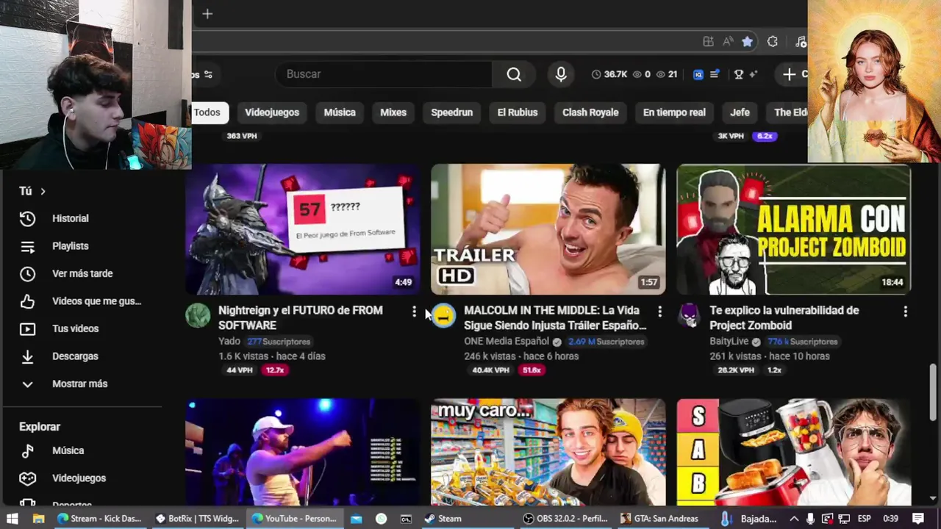Select the Speedrun filter chip
The image size is (941, 529).
point(451,112)
